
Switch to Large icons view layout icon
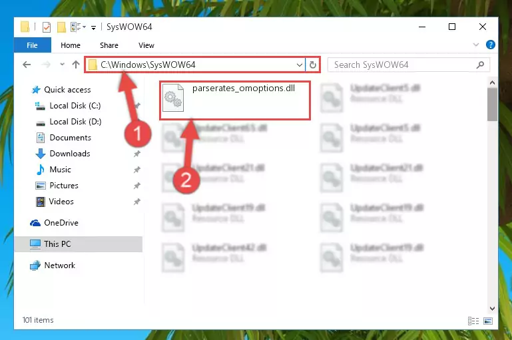point(488,321)
